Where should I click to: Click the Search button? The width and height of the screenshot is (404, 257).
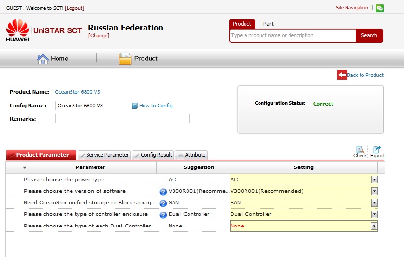click(369, 35)
